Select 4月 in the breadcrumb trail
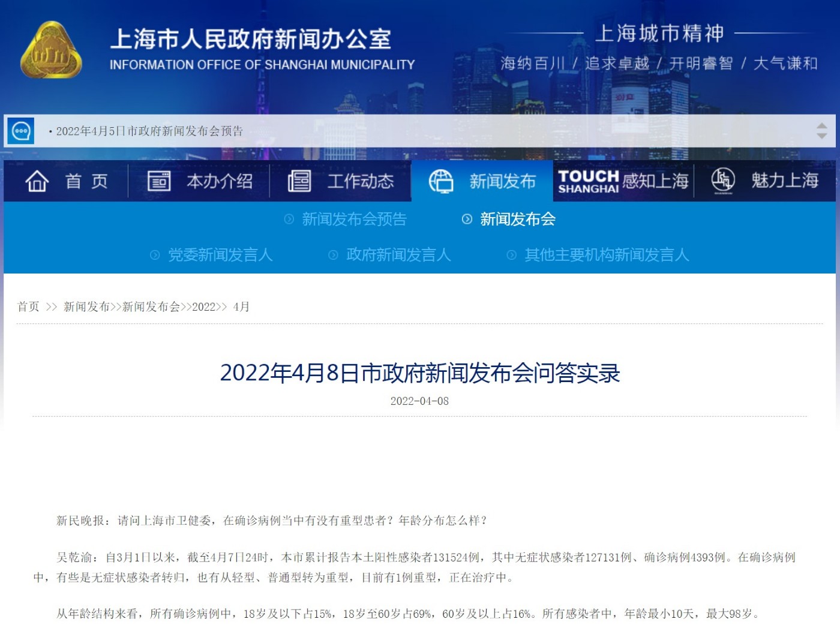 point(242,307)
